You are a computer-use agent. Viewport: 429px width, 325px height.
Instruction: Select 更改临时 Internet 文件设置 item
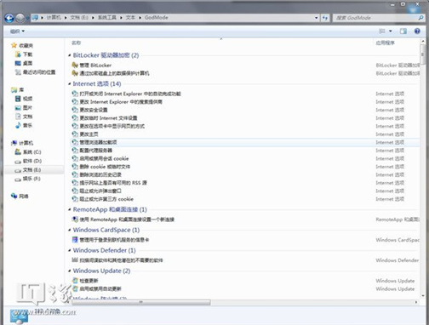(x=108, y=118)
